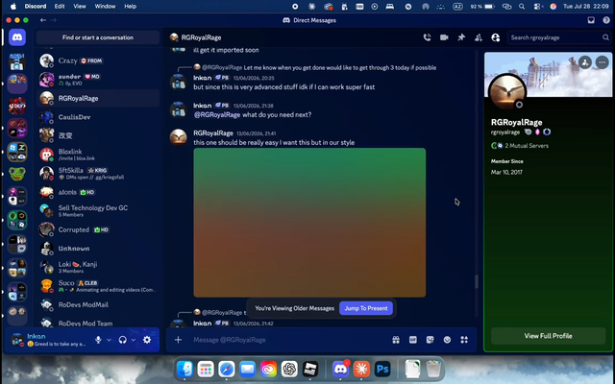Open the DM with CaulisDev

98,117
